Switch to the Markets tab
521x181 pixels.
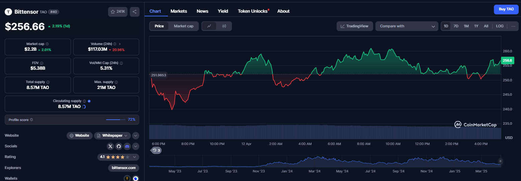click(179, 11)
